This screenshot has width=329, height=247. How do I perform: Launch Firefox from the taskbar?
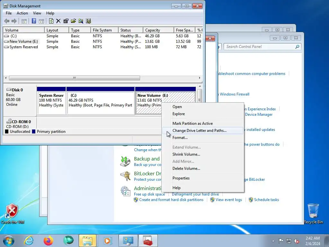click(x=49, y=241)
